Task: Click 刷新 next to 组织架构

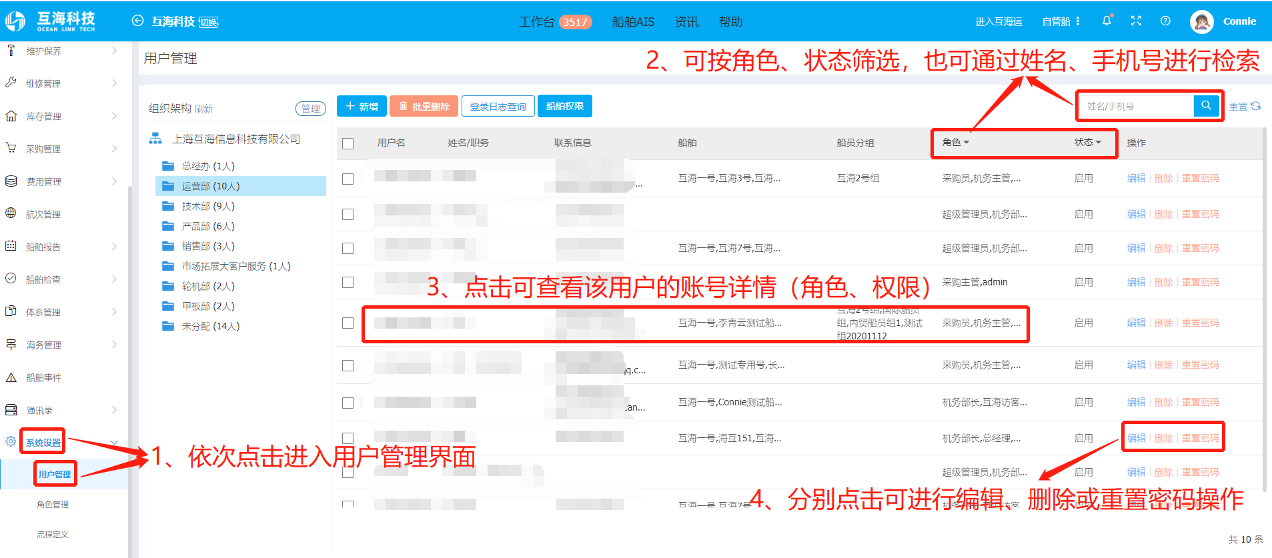Action: pos(203,109)
